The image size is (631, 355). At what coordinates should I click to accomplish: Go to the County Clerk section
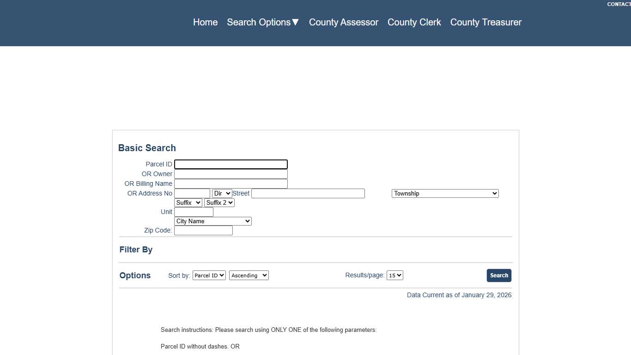(x=414, y=22)
